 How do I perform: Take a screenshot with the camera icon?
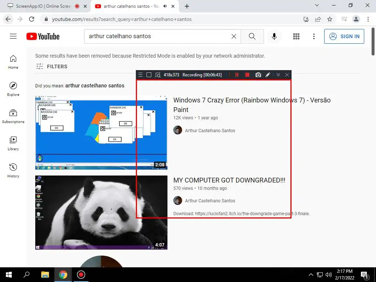[258, 75]
